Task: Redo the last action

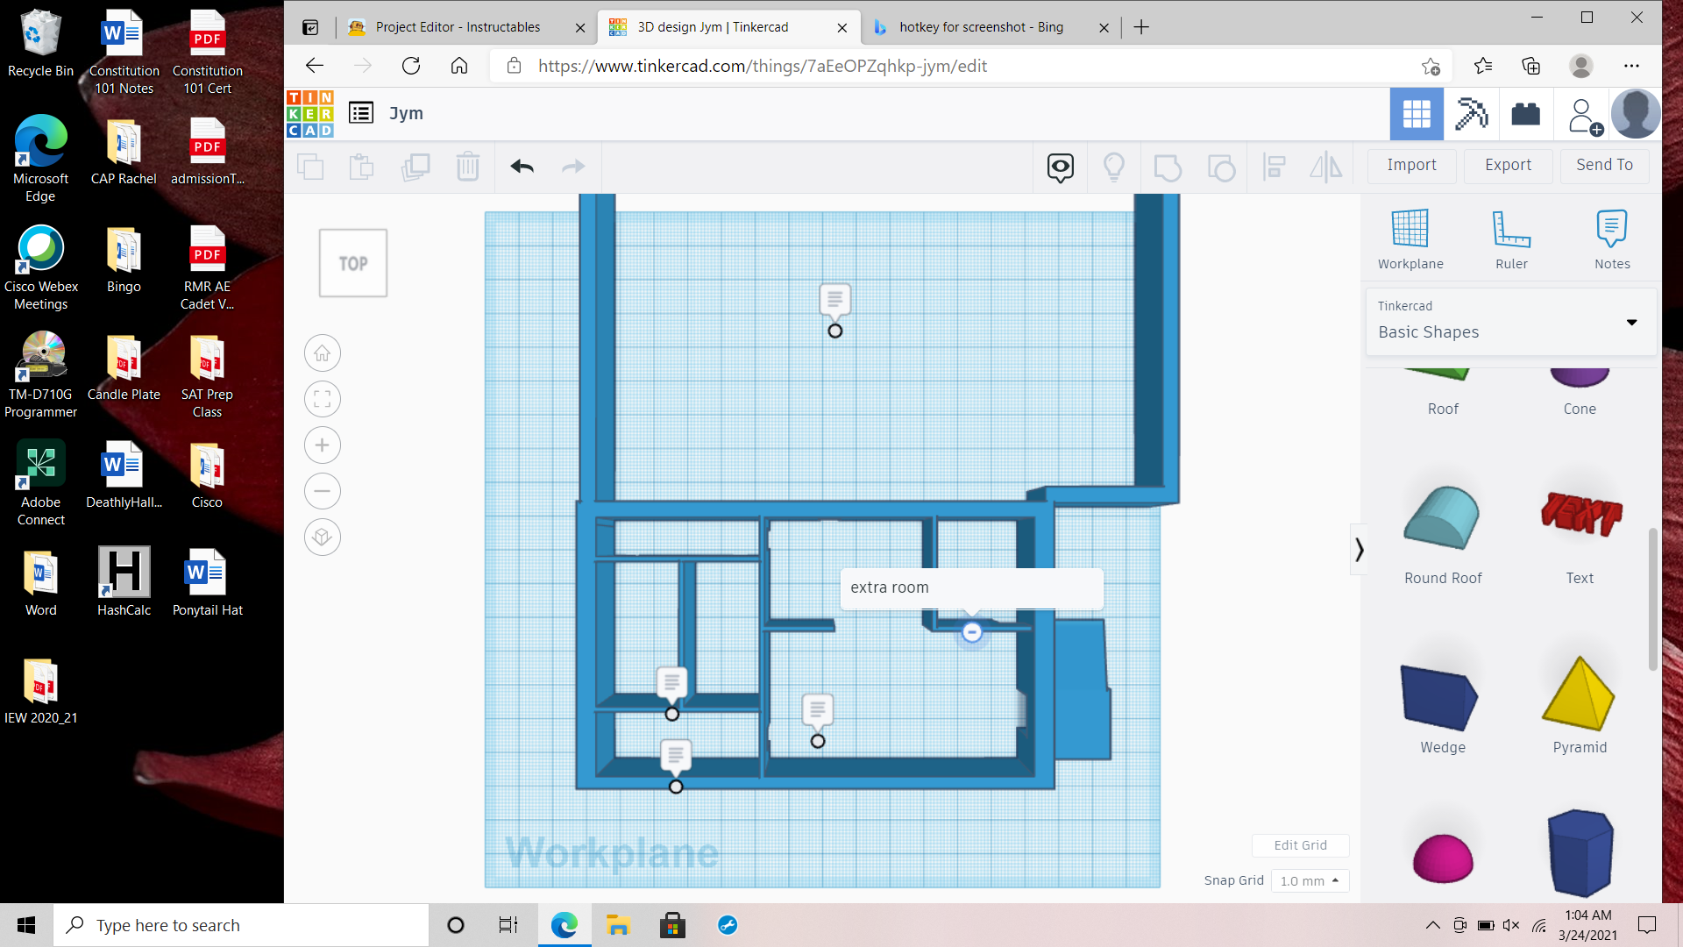Action: pos(573,167)
